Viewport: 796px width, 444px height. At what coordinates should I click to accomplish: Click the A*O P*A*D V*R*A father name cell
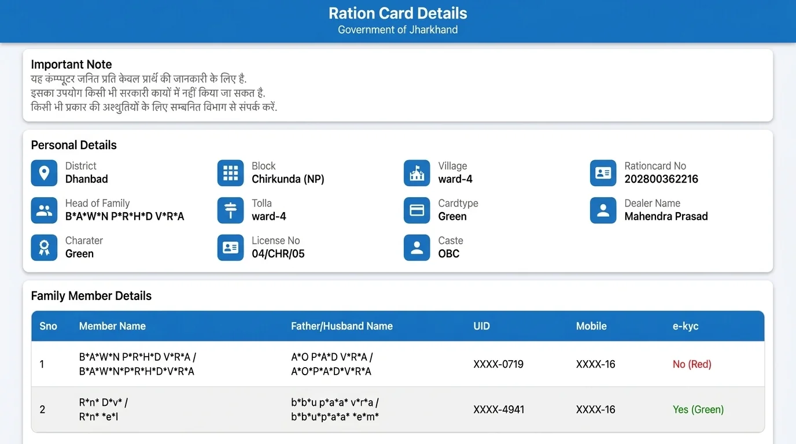332,364
